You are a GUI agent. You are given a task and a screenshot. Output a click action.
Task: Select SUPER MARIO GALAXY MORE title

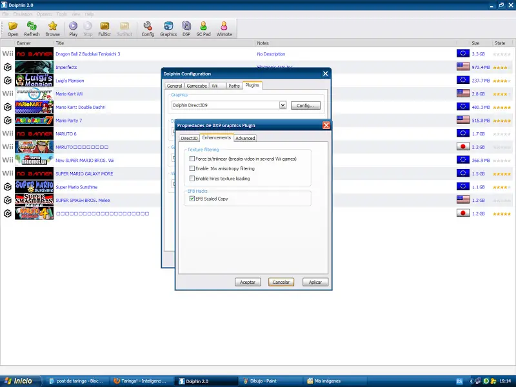[84, 174]
